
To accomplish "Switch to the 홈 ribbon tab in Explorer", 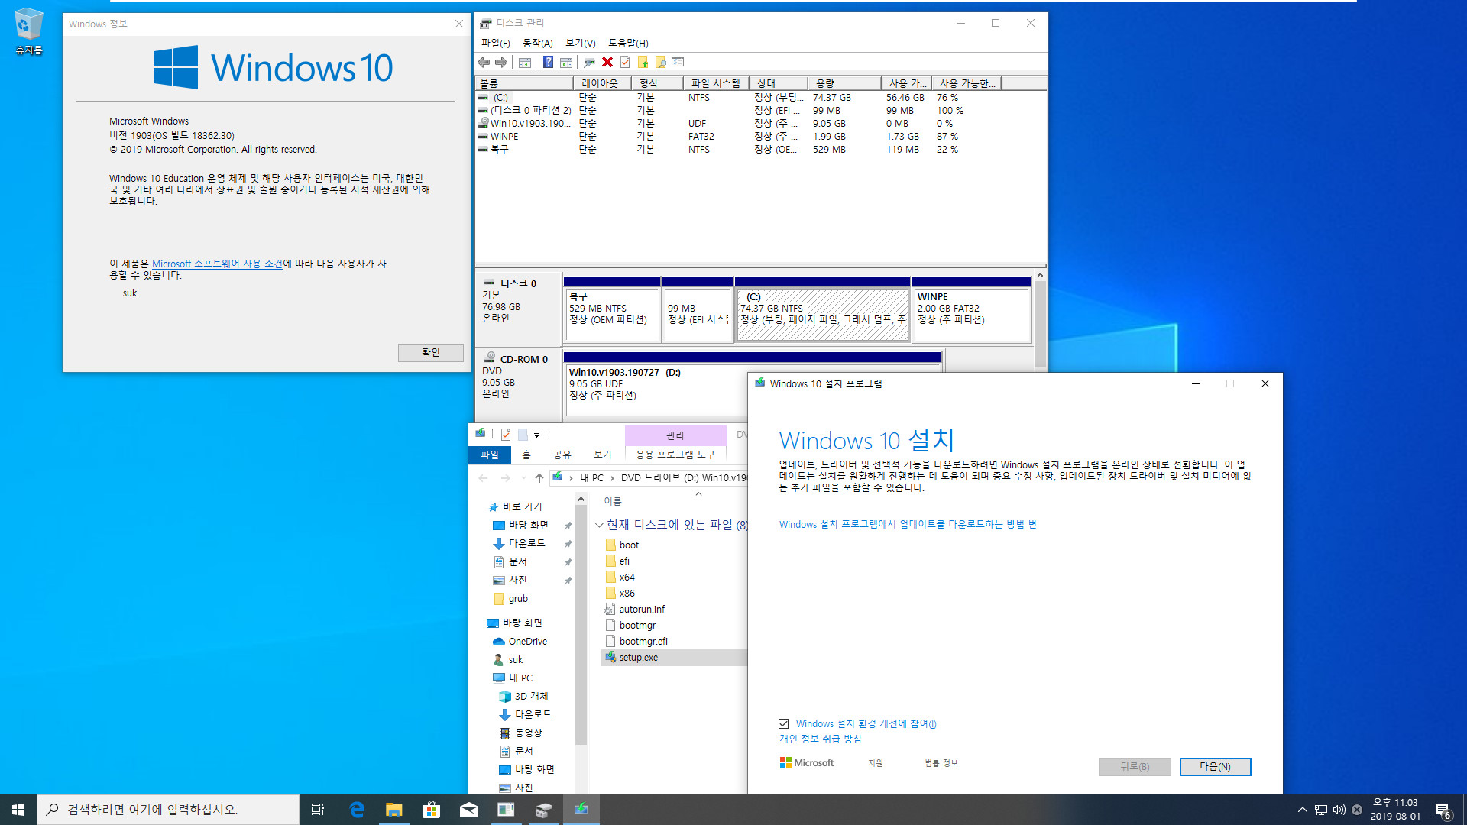I will click(x=526, y=455).
